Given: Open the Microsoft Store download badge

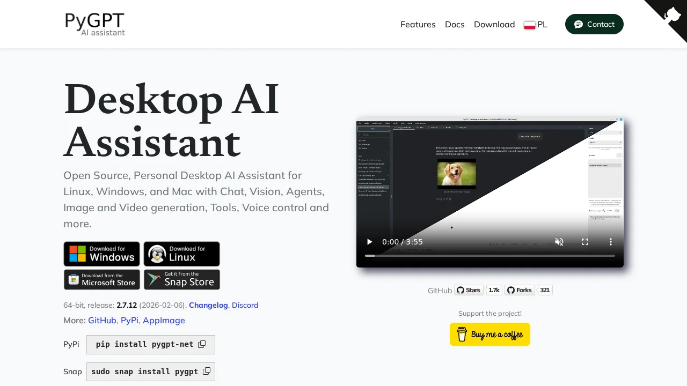Looking at the screenshot, I should (x=101, y=279).
